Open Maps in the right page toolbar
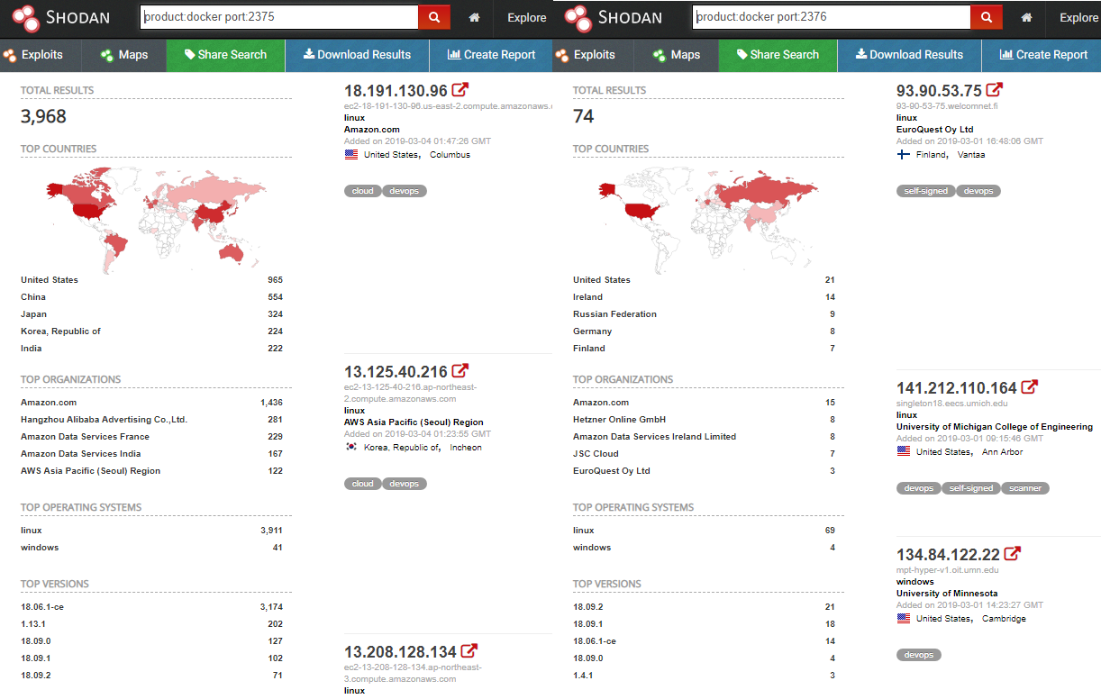This screenshot has width=1101, height=699. point(676,55)
